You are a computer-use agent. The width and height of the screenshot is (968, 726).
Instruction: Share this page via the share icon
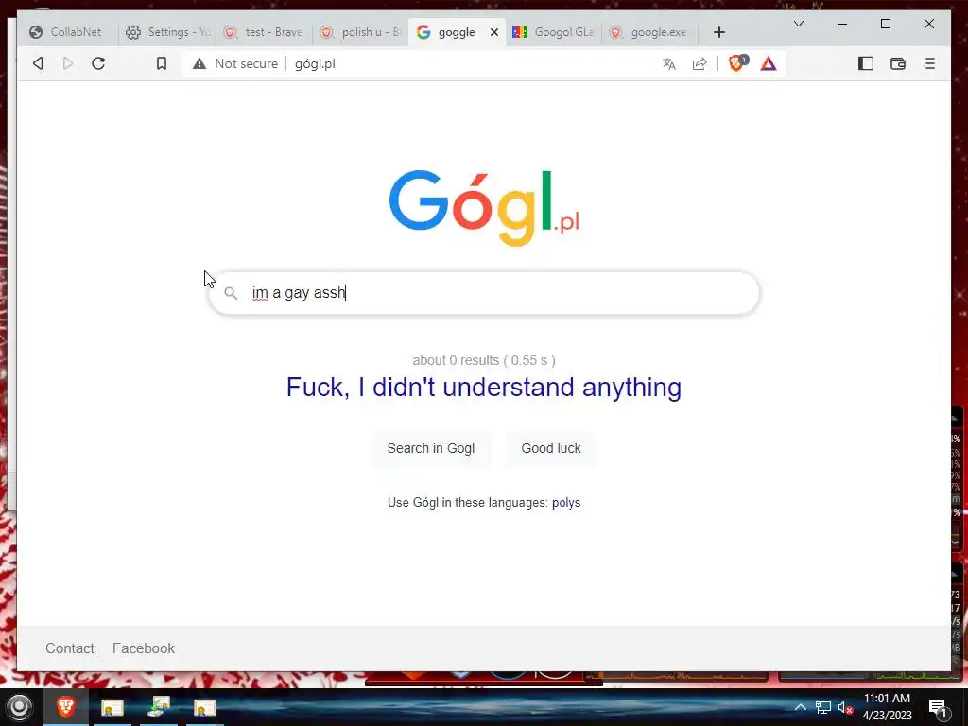tap(700, 63)
